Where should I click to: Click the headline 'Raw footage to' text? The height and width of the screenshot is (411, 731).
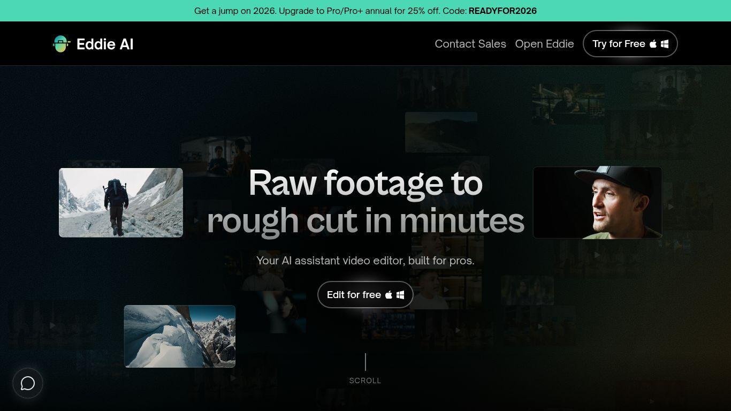(365, 183)
